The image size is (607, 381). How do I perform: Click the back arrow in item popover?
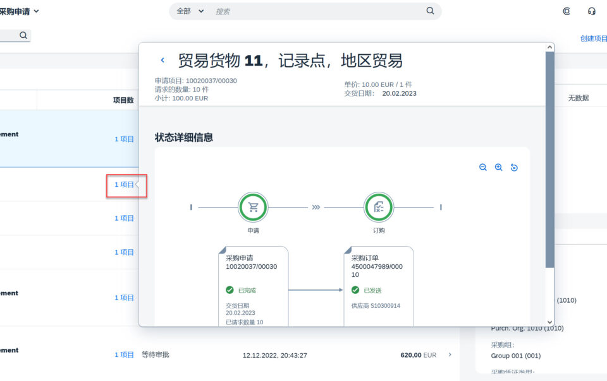[162, 60]
